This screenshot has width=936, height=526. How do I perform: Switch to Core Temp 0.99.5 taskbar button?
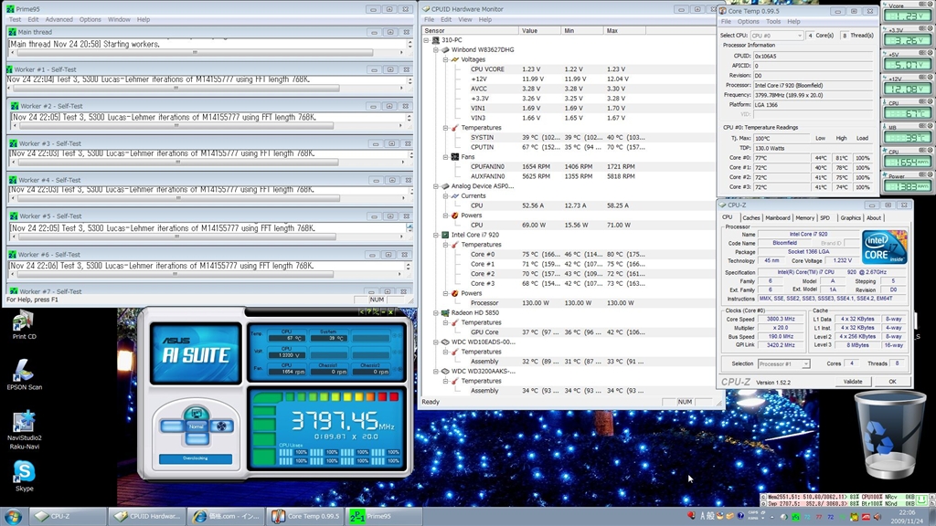[x=305, y=517]
